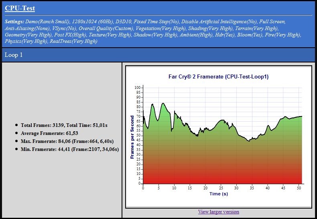Click the 'Frames per Second' axis label
Image resolution: width=317 pixels, height=219 pixels.
pos(132,137)
